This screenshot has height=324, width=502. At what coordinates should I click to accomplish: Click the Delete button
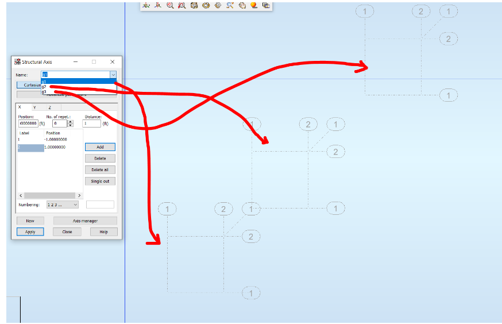[x=100, y=159]
